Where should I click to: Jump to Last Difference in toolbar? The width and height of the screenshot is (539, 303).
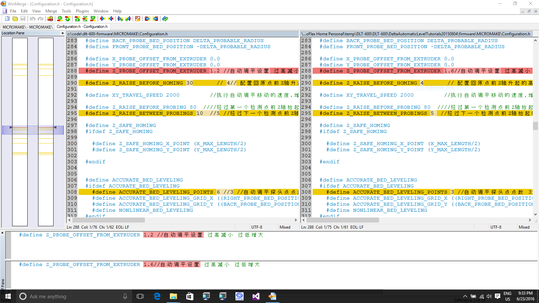pyautogui.click(x=93, y=19)
